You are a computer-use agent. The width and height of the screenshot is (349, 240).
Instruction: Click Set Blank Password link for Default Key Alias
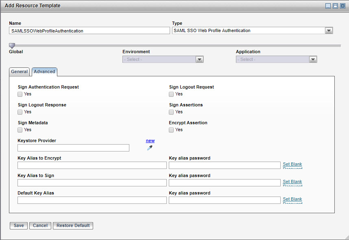tap(292, 199)
